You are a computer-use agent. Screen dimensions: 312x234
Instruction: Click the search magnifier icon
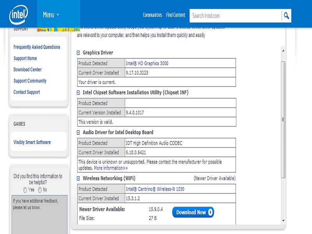pos(286,16)
